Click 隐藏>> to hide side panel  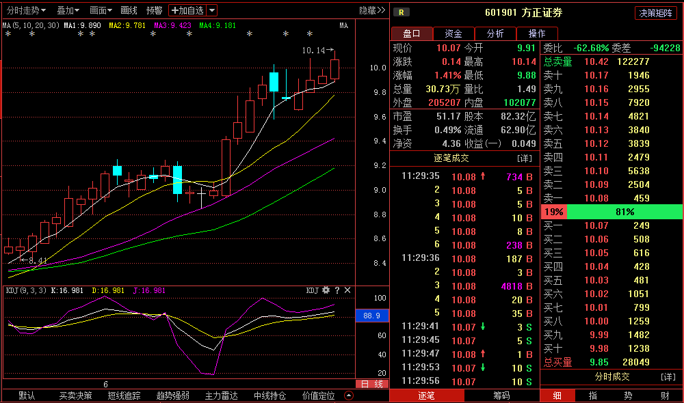[x=372, y=10]
